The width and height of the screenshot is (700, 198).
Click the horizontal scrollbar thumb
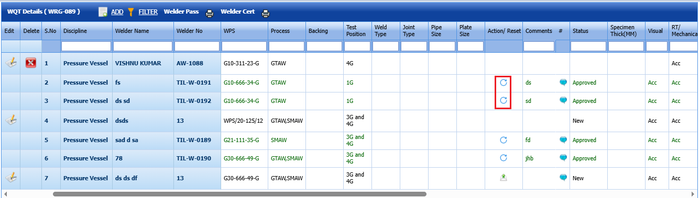[239, 194]
